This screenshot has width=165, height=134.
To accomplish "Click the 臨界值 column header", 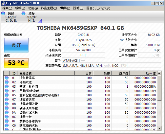I will 121,73.
